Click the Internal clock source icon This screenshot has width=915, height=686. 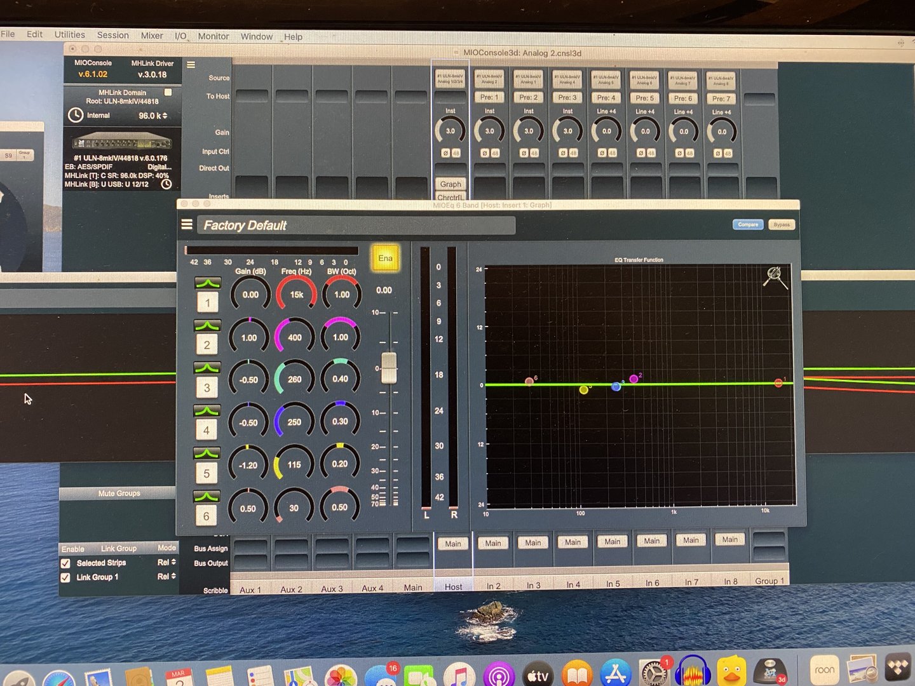76,115
